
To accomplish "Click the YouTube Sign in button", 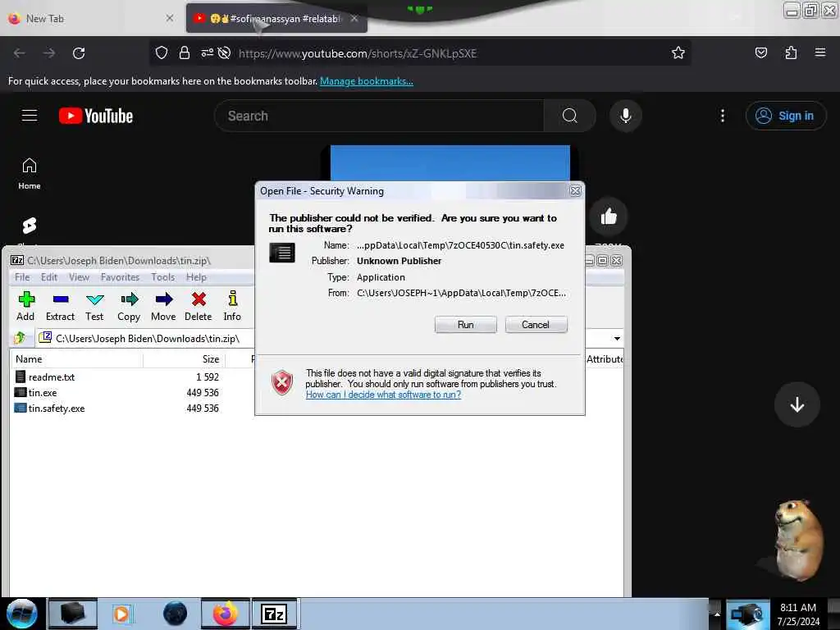I will [785, 116].
